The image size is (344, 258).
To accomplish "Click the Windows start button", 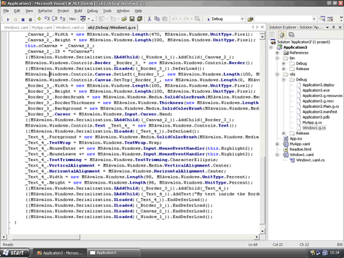I will [14, 252].
